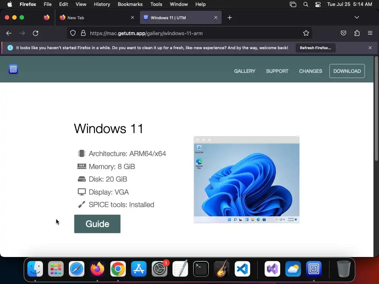Open the Help menu
The width and height of the screenshot is (379, 284).
pos(200,4)
